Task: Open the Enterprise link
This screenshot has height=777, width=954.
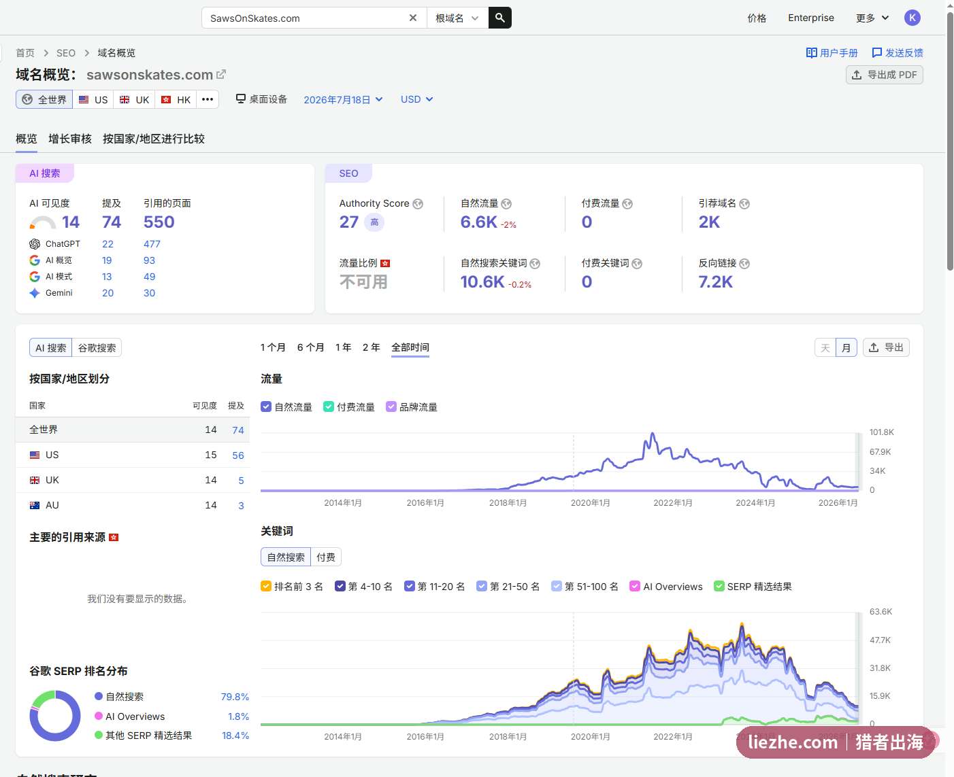Action: [x=811, y=18]
